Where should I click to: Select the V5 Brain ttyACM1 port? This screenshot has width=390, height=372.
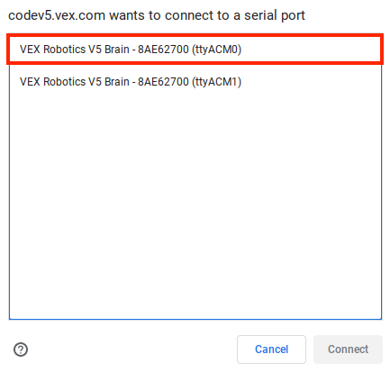(x=195, y=82)
